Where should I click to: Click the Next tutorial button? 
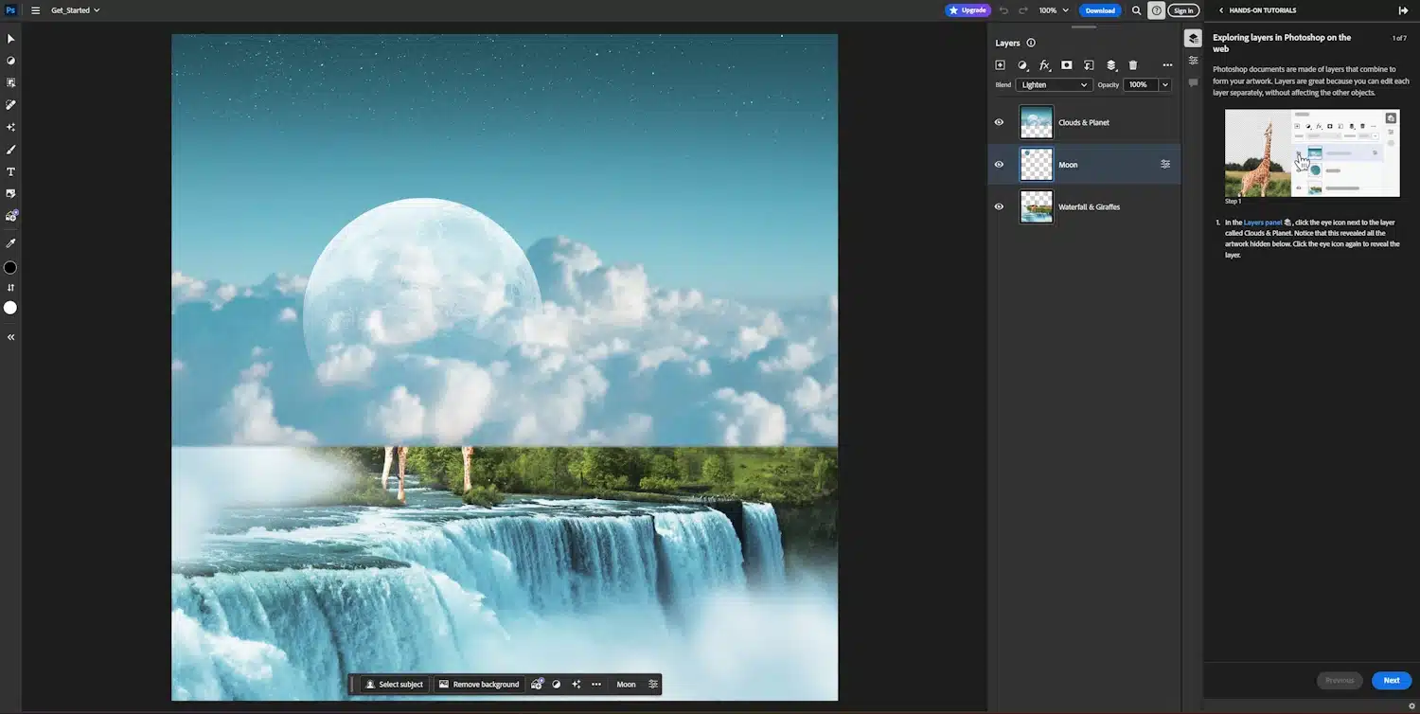1391,680
